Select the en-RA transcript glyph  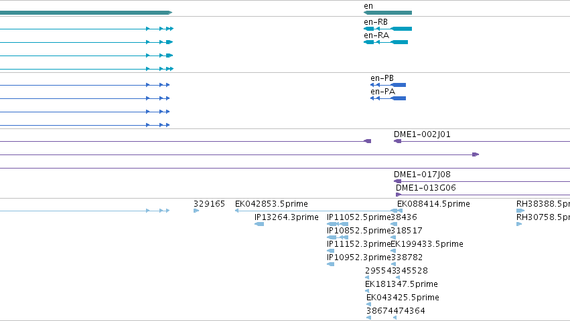click(386, 42)
